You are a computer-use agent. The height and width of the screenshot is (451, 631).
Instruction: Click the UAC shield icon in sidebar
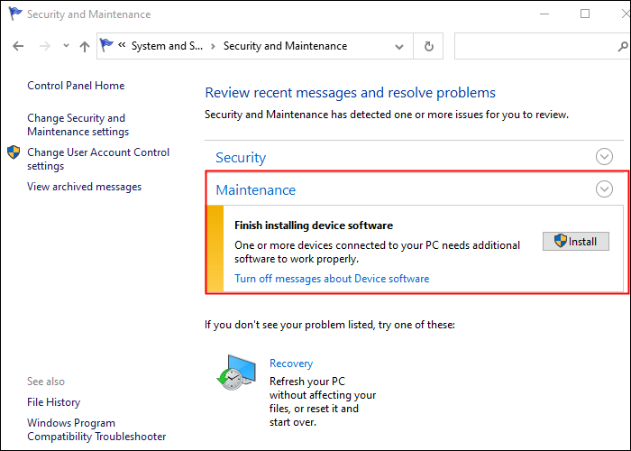pyautogui.click(x=14, y=152)
